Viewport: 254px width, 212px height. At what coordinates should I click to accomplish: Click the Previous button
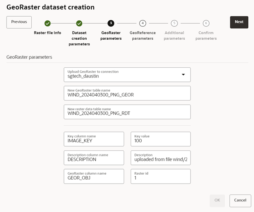point(19,22)
